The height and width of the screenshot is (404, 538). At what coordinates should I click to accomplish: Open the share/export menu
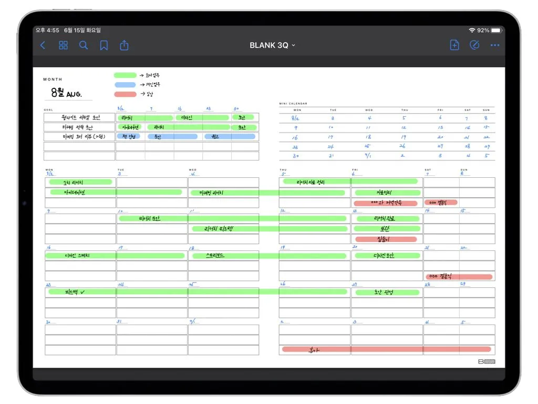pos(124,45)
